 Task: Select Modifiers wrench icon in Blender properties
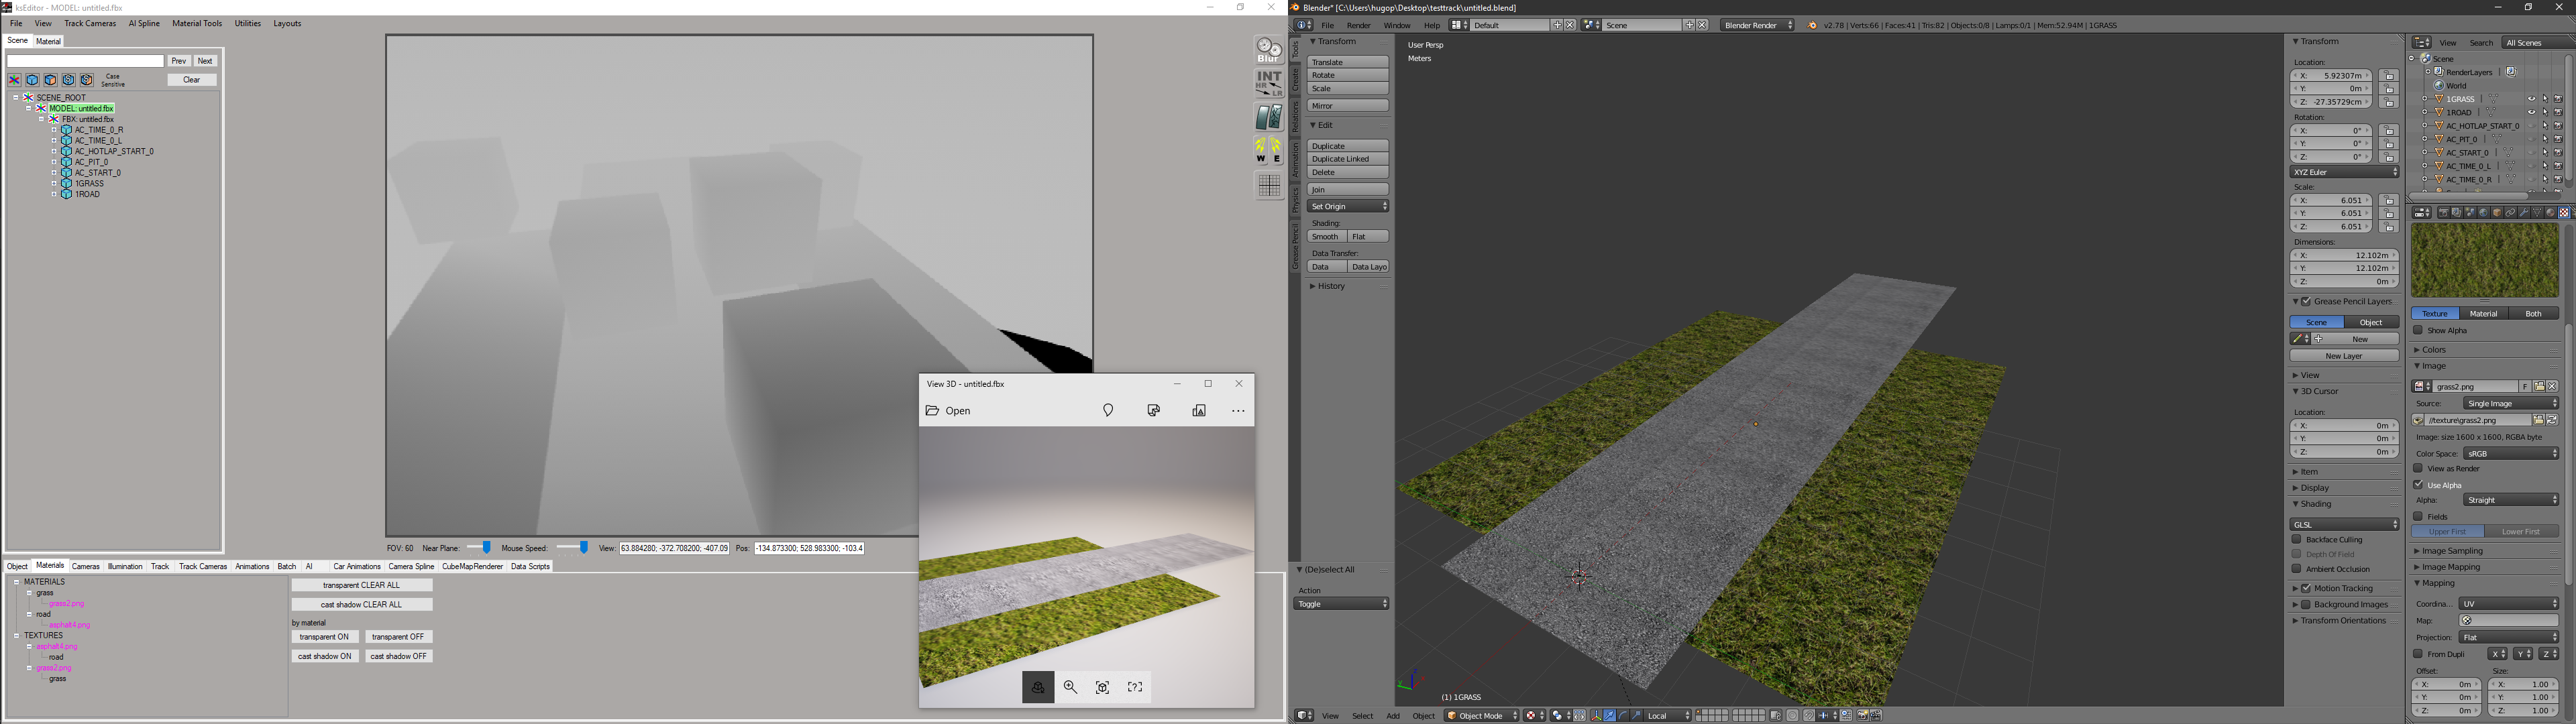[2524, 213]
